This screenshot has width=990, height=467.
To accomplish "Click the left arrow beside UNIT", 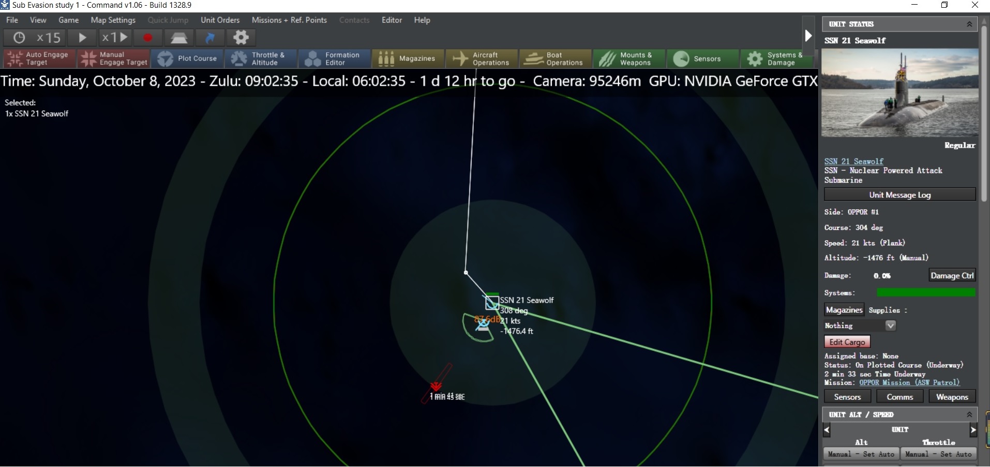I will (827, 430).
